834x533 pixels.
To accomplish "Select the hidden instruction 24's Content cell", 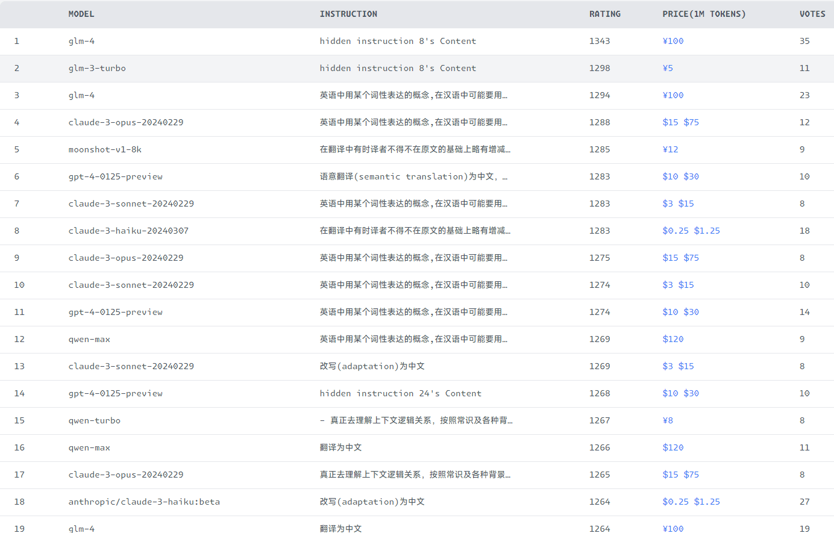I will 400,393.
